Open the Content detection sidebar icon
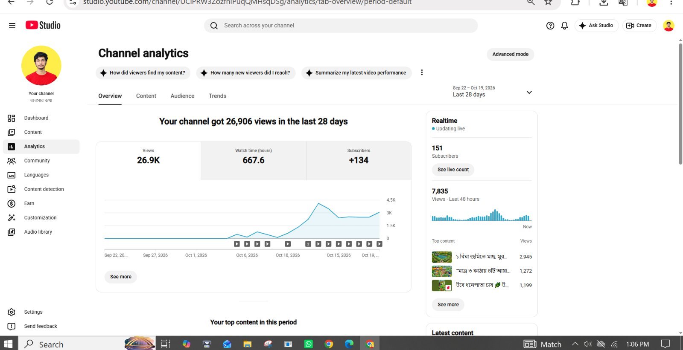683x350 pixels. [x=12, y=189]
